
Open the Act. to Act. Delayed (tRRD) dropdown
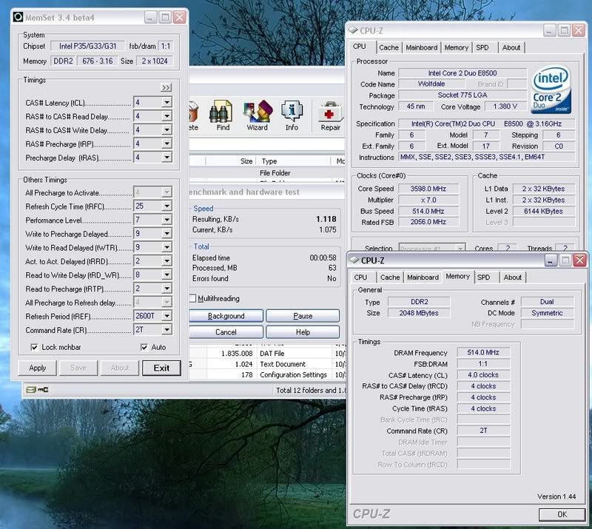pyautogui.click(x=166, y=261)
